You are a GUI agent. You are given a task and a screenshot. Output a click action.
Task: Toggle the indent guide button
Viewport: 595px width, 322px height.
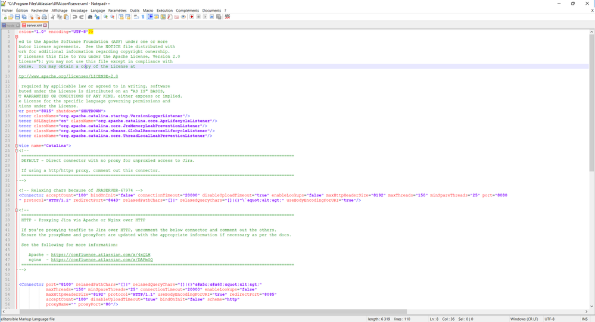(x=150, y=17)
